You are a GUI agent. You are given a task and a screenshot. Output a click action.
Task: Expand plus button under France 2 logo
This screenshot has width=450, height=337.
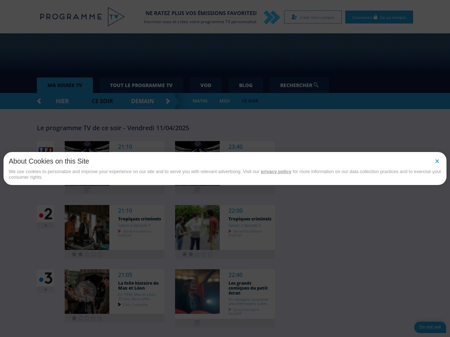[46, 225]
